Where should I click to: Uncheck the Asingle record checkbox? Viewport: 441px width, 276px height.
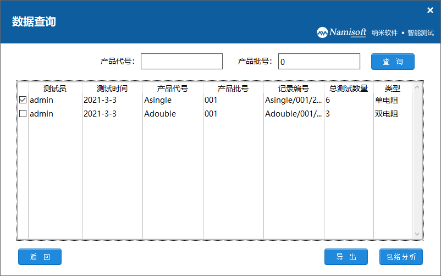tap(23, 100)
